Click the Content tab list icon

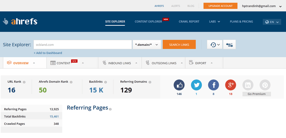coord(53,63)
